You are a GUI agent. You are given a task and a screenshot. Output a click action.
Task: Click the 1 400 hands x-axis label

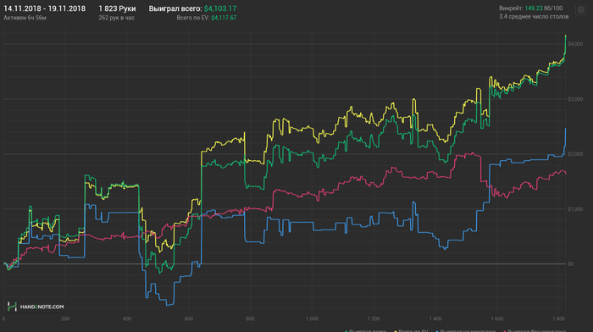(435, 318)
